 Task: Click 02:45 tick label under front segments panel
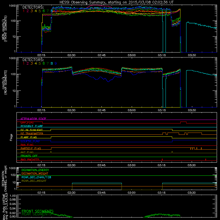pyautogui.click(x=101, y=55)
